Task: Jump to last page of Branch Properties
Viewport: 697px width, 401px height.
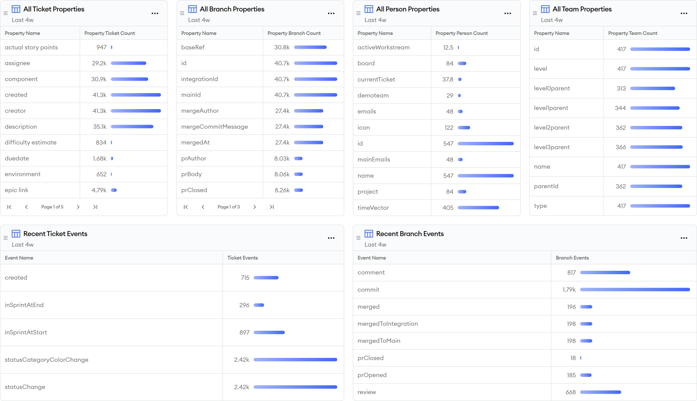Action: [271, 207]
